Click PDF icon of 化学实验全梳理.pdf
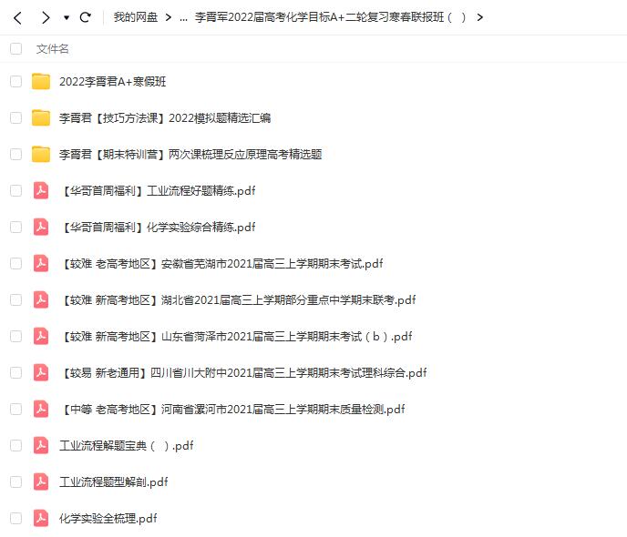The width and height of the screenshot is (627, 537). coord(41,518)
